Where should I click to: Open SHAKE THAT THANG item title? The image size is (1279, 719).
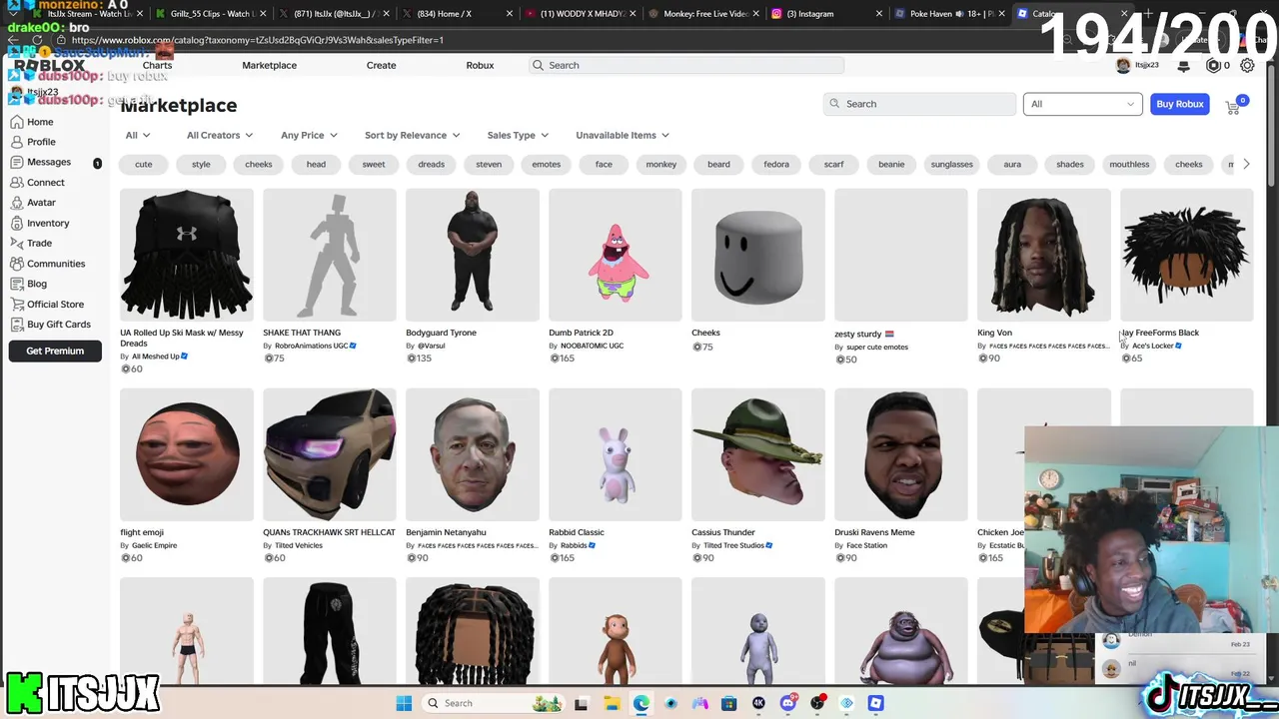[x=302, y=333]
